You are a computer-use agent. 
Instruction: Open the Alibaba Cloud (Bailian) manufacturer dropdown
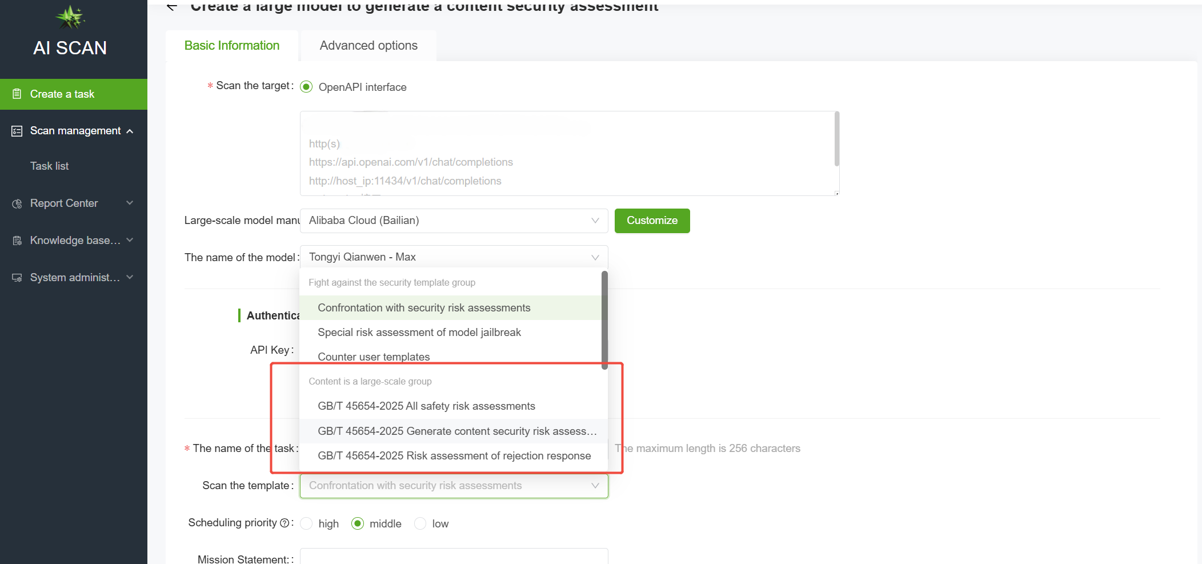pos(454,221)
